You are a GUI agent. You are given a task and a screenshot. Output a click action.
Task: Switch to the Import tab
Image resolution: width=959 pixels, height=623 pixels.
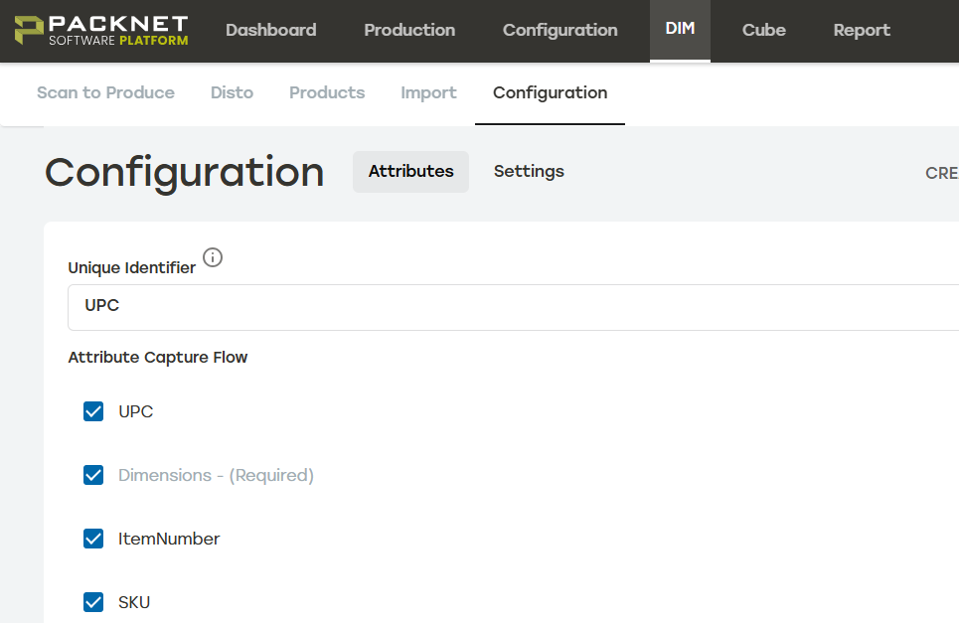point(428,92)
